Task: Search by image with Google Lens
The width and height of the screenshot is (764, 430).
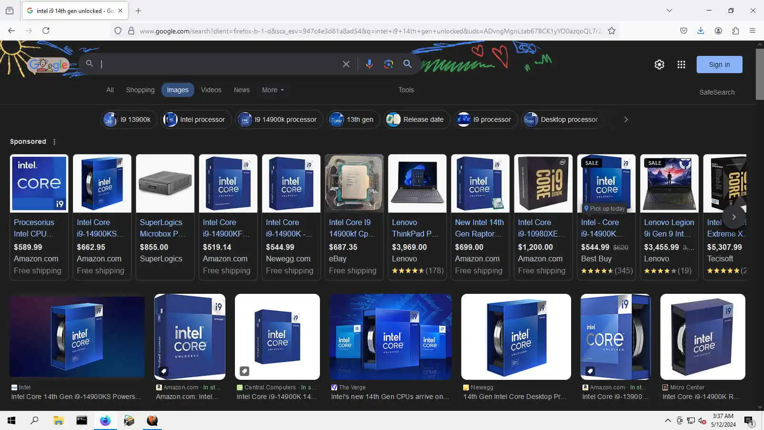Action: pyautogui.click(x=389, y=64)
